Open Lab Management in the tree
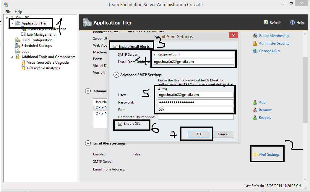Screen dimensions: 310x192 41,35
